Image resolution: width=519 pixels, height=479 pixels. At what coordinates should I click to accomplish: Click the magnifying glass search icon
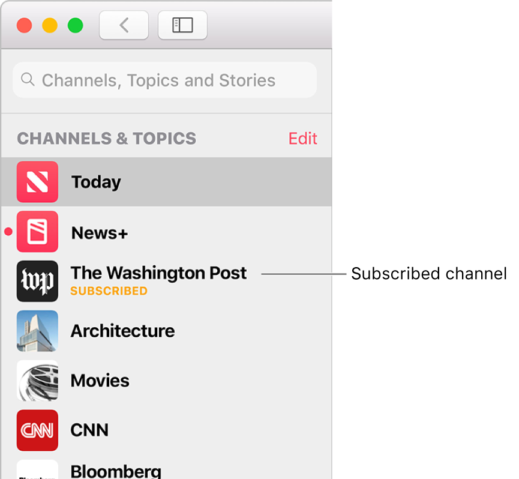pos(28,79)
